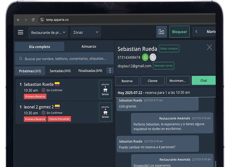Open the Movimien... tab
This screenshot has width=229, height=167.
pos(178,80)
